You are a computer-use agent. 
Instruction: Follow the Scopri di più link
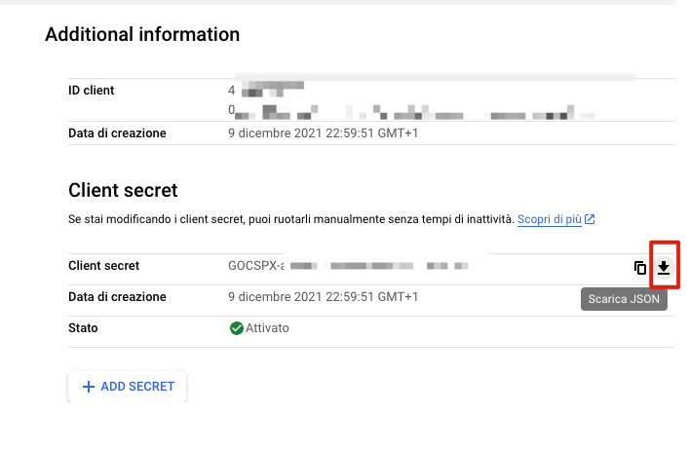tap(550, 219)
